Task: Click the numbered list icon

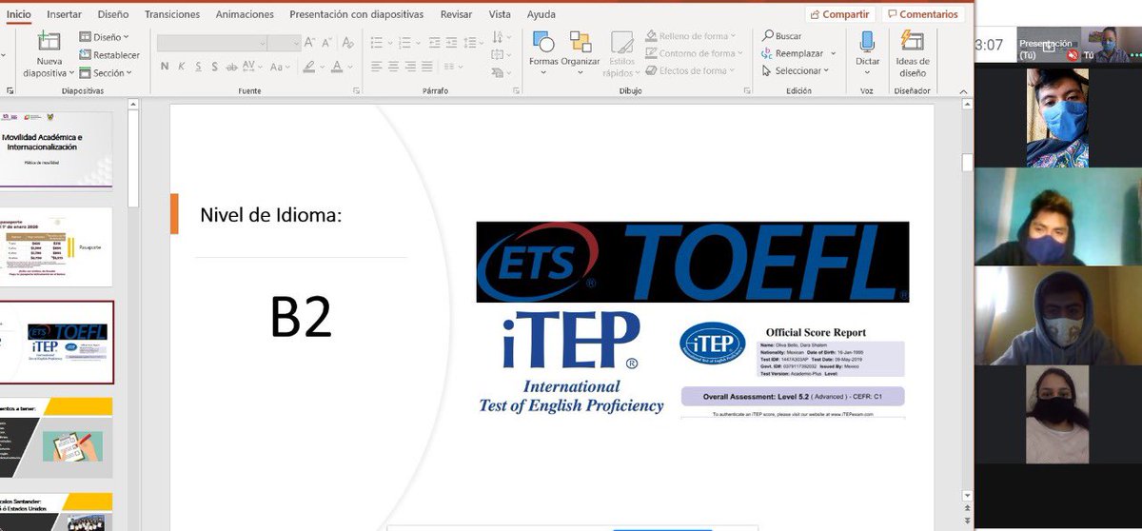Action: (x=405, y=42)
